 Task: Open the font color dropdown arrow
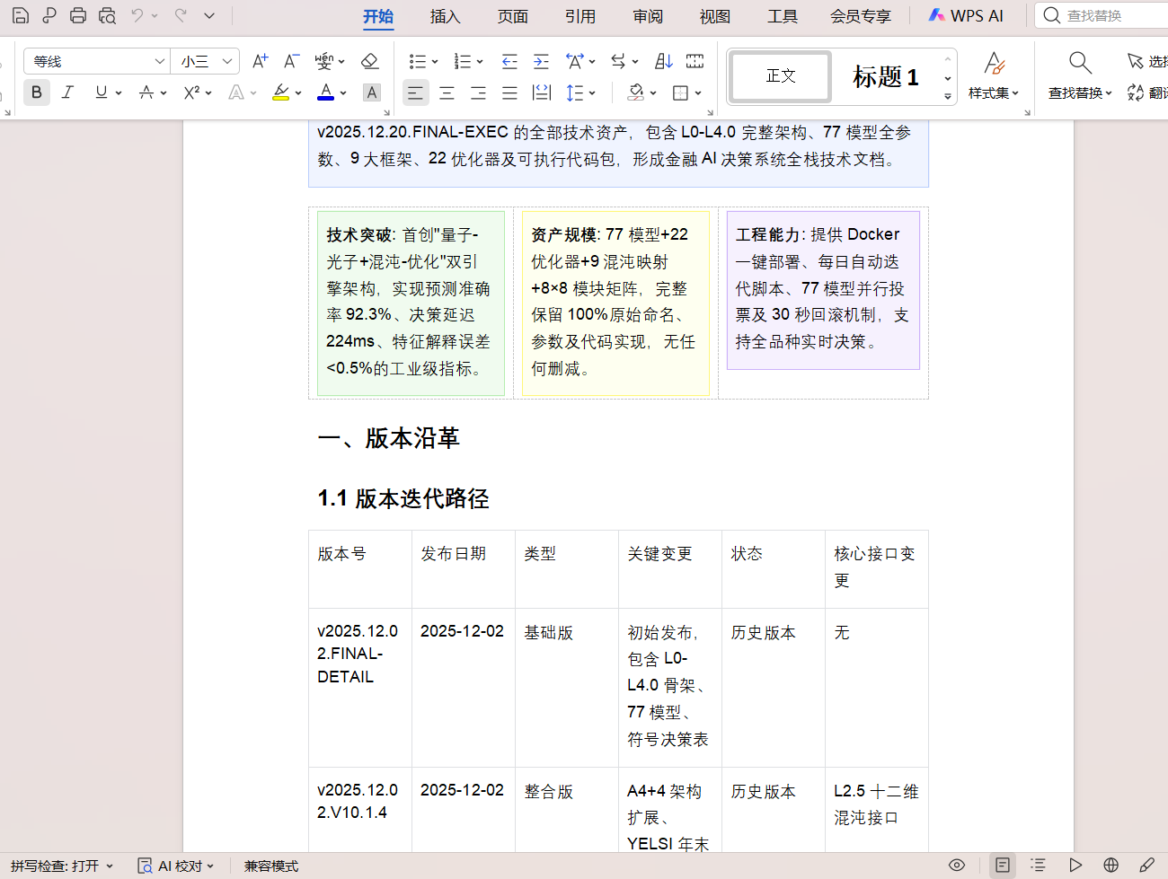pyautogui.click(x=343, y=92)
